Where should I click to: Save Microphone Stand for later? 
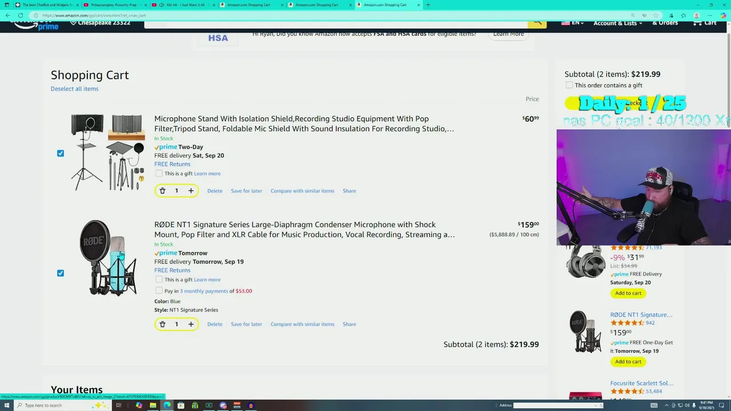pos(246,191)
